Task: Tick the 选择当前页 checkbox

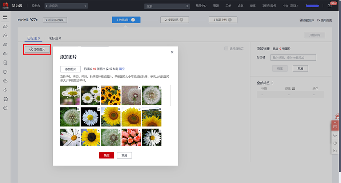Action: (226, 48)
